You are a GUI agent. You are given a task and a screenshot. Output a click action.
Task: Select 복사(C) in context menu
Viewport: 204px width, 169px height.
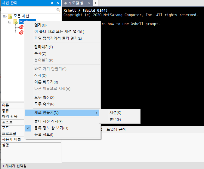pos(63,54)
